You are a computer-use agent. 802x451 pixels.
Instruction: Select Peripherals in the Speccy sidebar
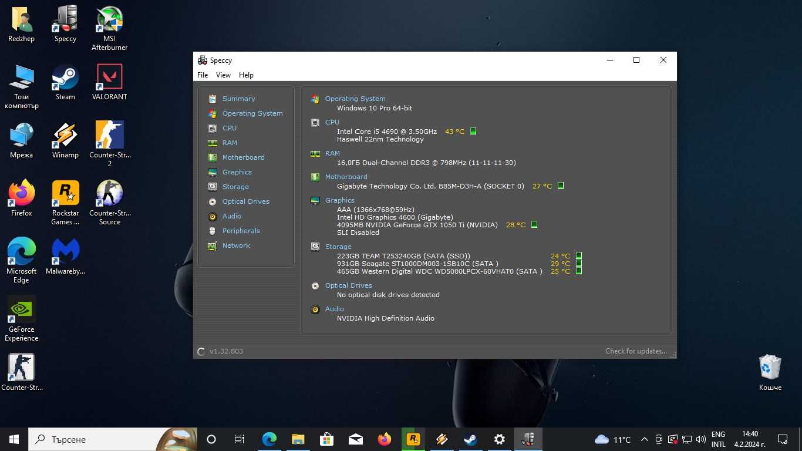pos(241,231)
